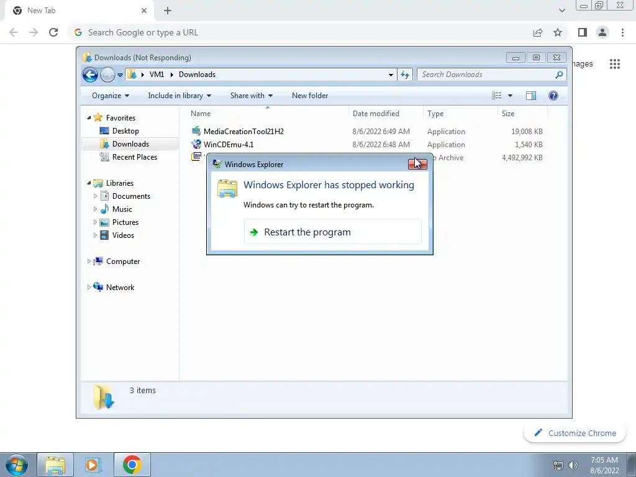
Task: Select Favorites in navigation pane
Action: tap(120, 117)
